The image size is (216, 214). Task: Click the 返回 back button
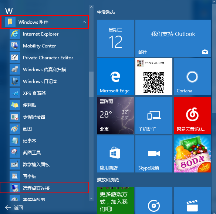point(14,207)
